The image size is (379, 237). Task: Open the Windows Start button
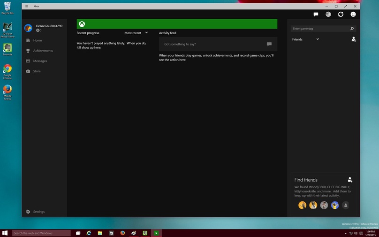pyautogui.click(x=5, y=233)
